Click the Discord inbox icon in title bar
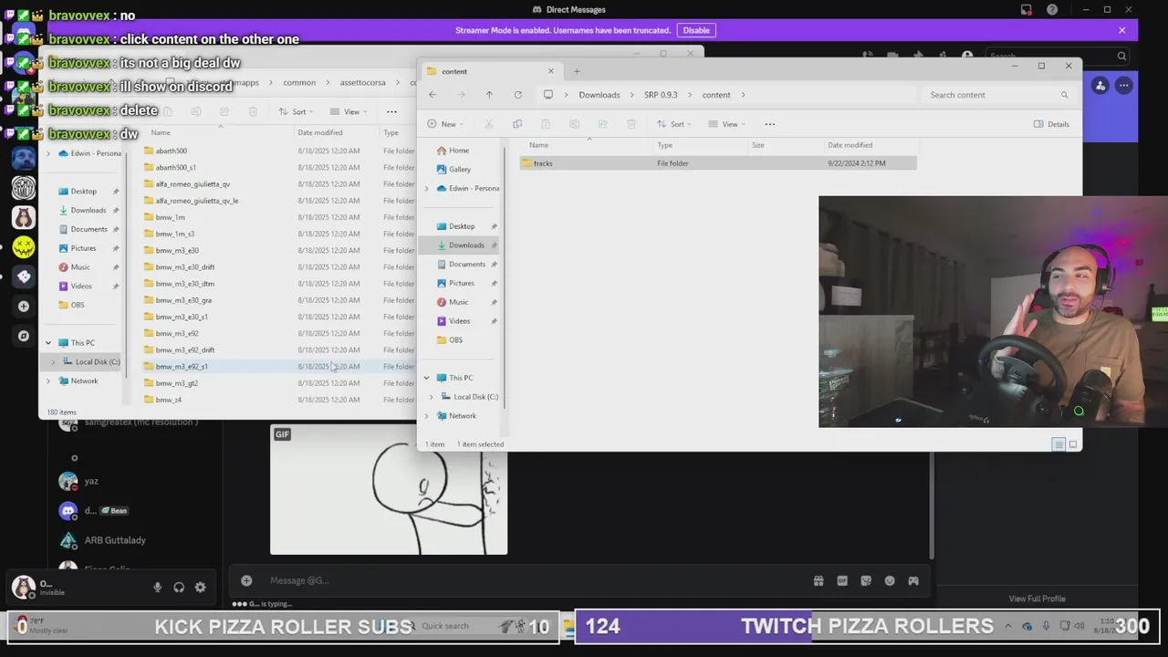The height and width of the screenshot is (657, 1168). (1027, 10)
